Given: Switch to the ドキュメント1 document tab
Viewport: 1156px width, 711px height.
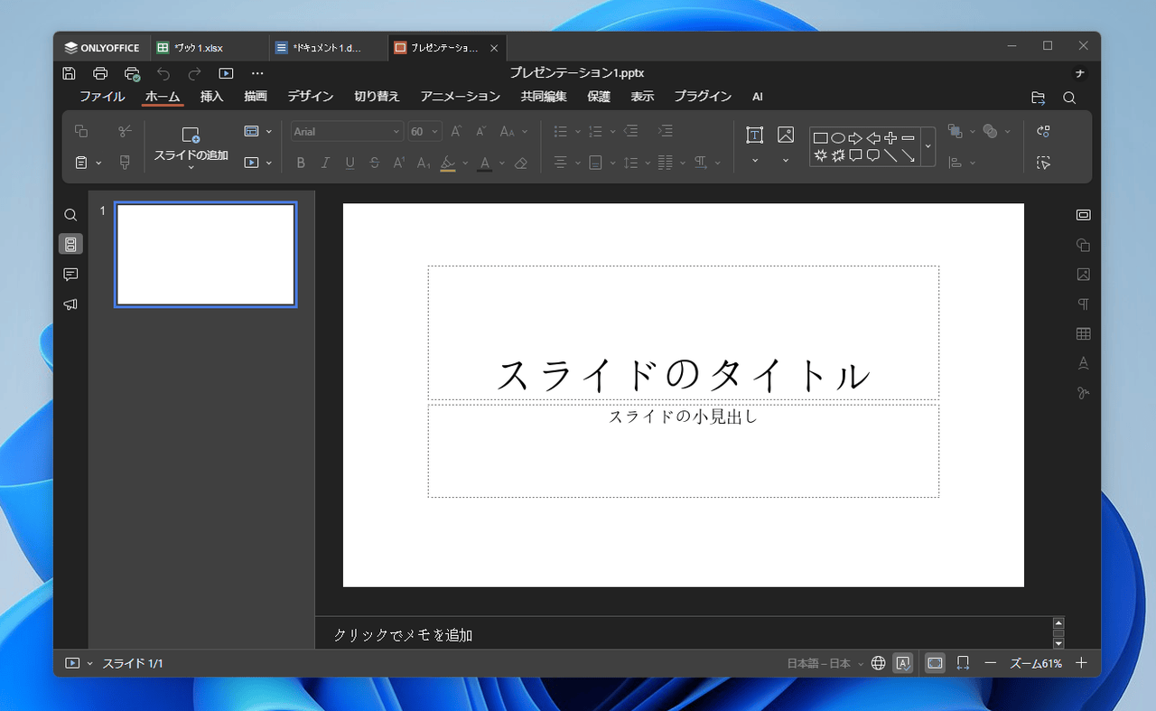Looking at the screenshot, I should tap(328, 48).
